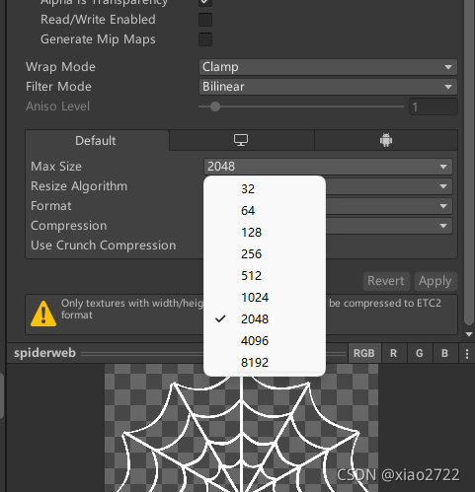
Task: Click the inspector vertical scrollbar
Action: tap(468, 163)
